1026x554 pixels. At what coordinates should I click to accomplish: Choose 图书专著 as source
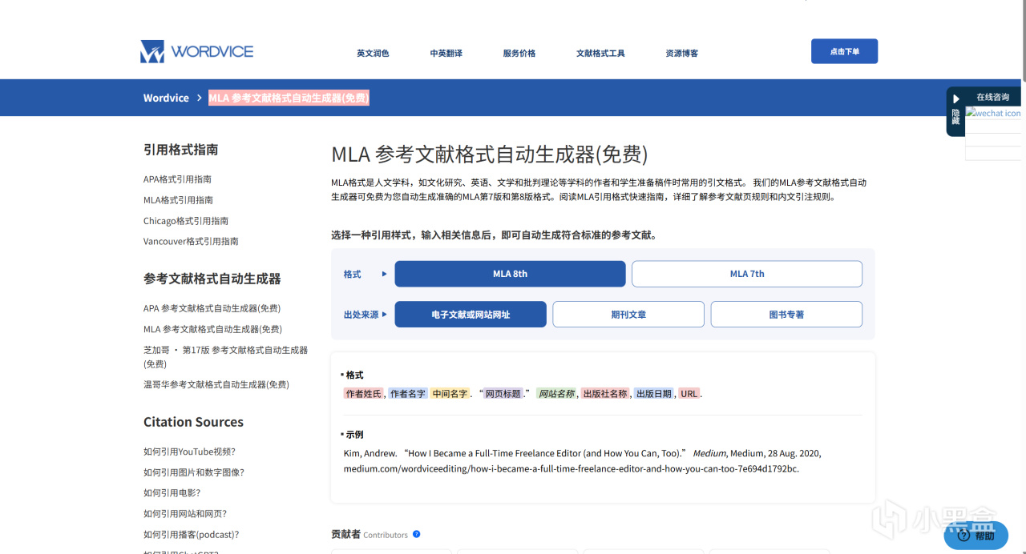click(786, 315)
